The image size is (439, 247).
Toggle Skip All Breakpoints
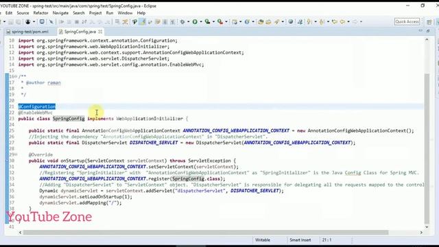click(51, 21)
